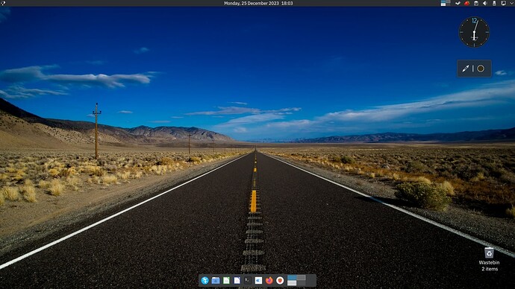Open the application launcher in the dock
The width and height of the screenshot is (515, 289).
(x=205, y=281)
